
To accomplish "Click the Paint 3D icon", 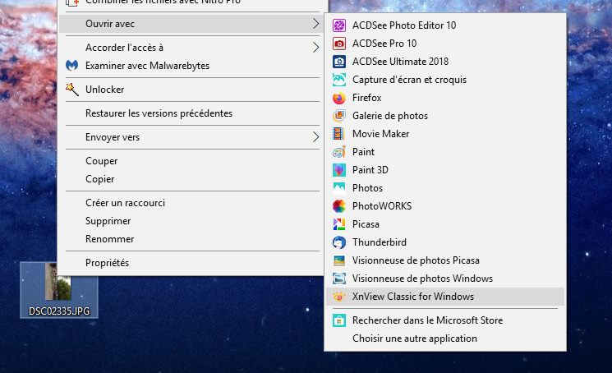I will (x=339, y=170).
